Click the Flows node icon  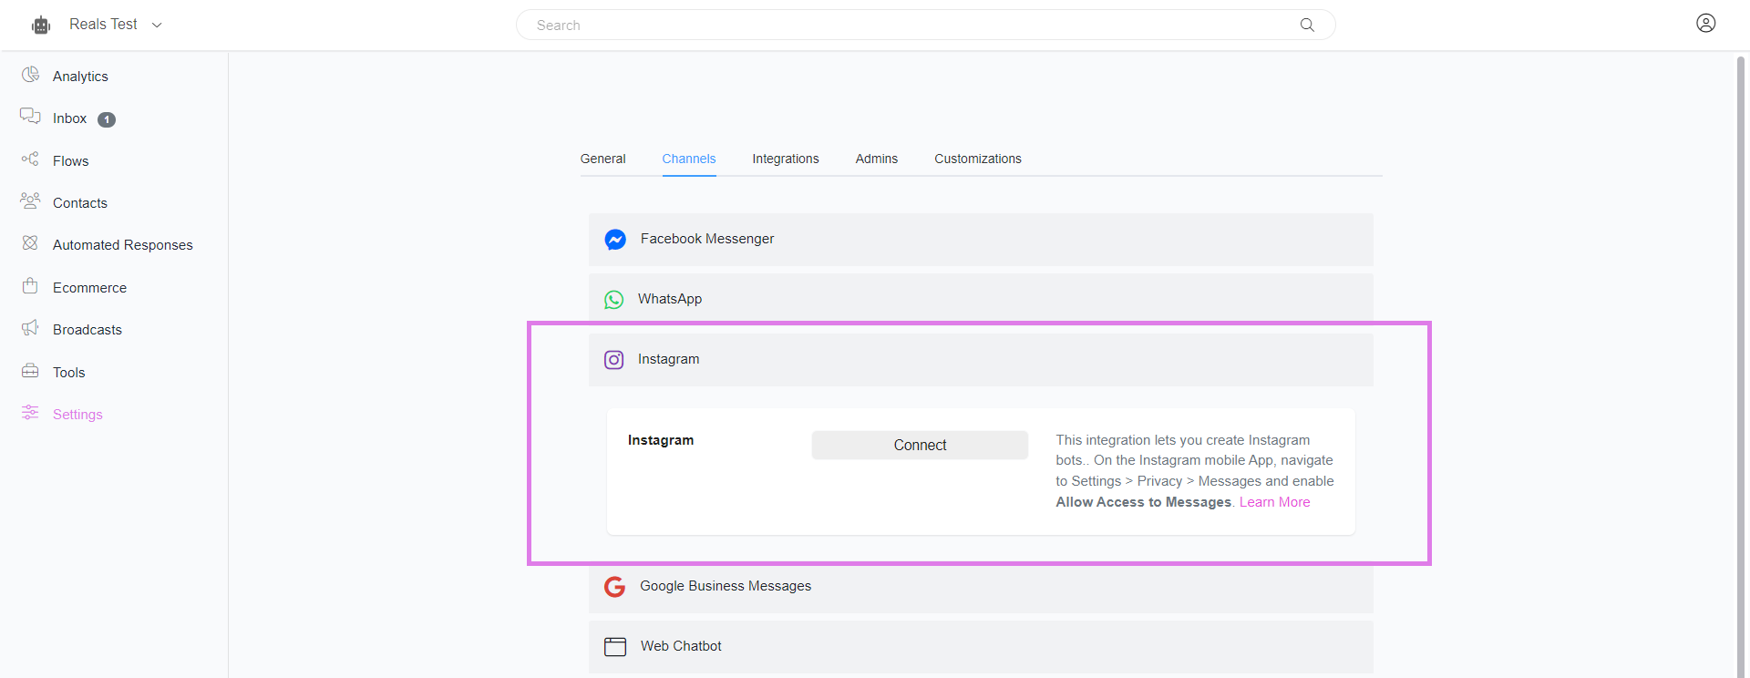pyautogui.click(x=30, y=159)
